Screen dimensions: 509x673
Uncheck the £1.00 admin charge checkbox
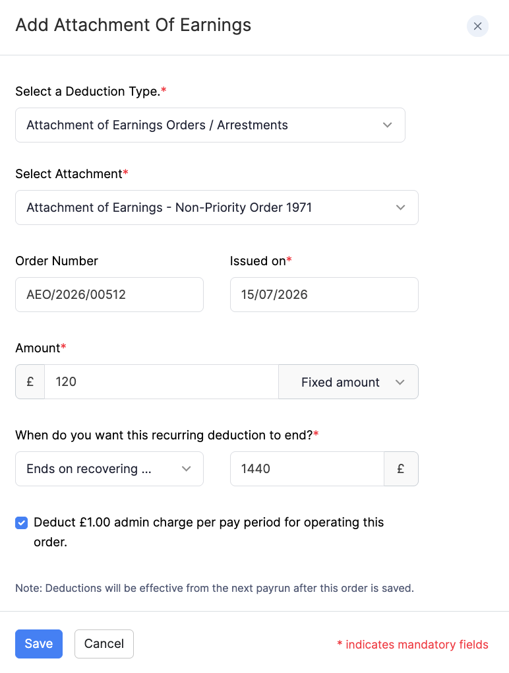coord(22,523)
